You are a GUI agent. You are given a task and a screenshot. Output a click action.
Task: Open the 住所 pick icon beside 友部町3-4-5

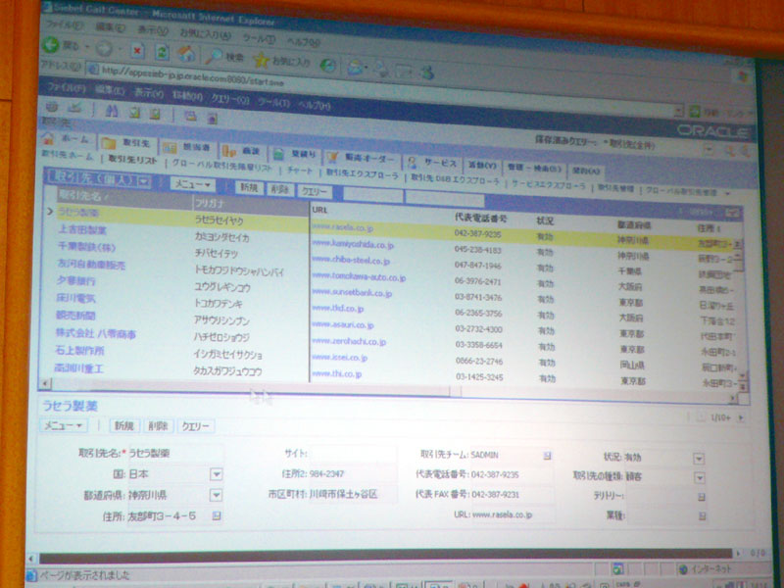tap(216, 515)
